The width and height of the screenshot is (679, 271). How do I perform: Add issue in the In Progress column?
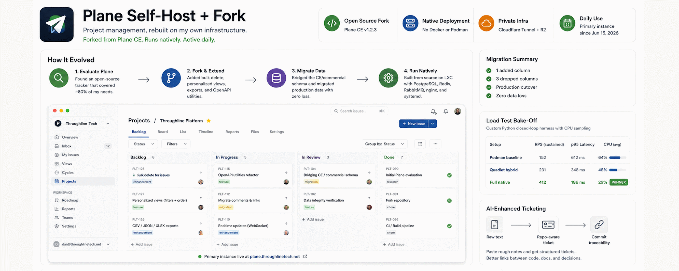(x=227, y=244)
